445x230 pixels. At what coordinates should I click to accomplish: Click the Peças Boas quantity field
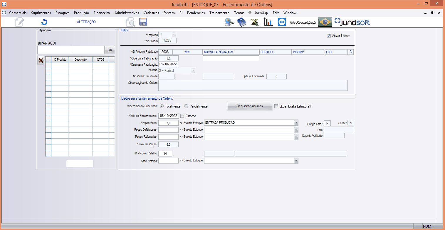click(x=168, y=123)
